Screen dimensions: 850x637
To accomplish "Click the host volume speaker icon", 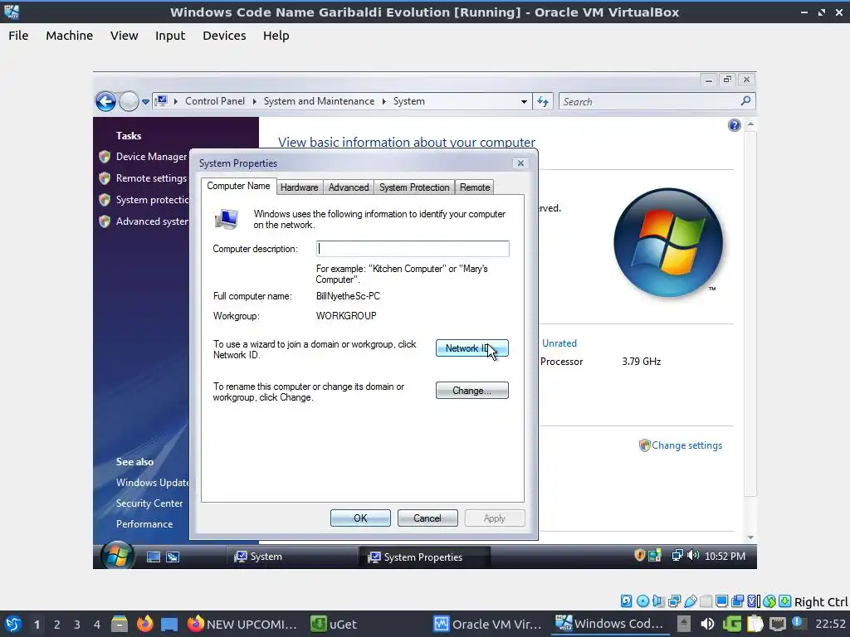I will click(x=707, y=624).
